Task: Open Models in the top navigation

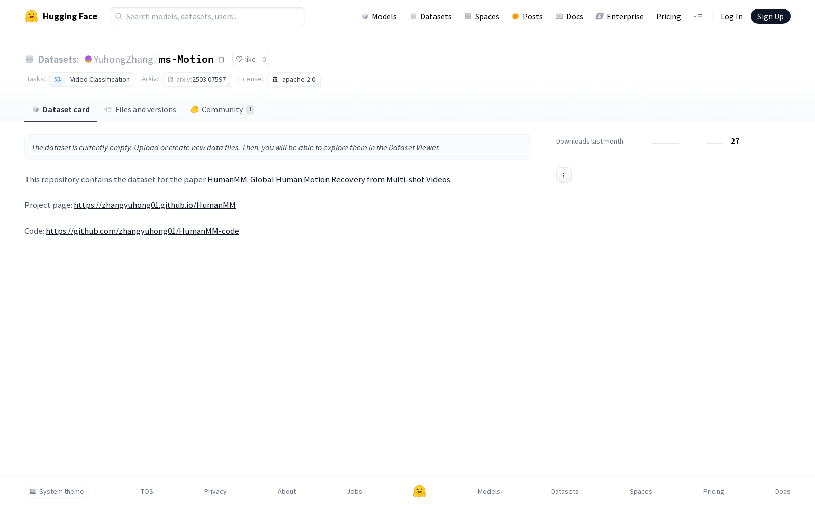Action: pos(379,16)
